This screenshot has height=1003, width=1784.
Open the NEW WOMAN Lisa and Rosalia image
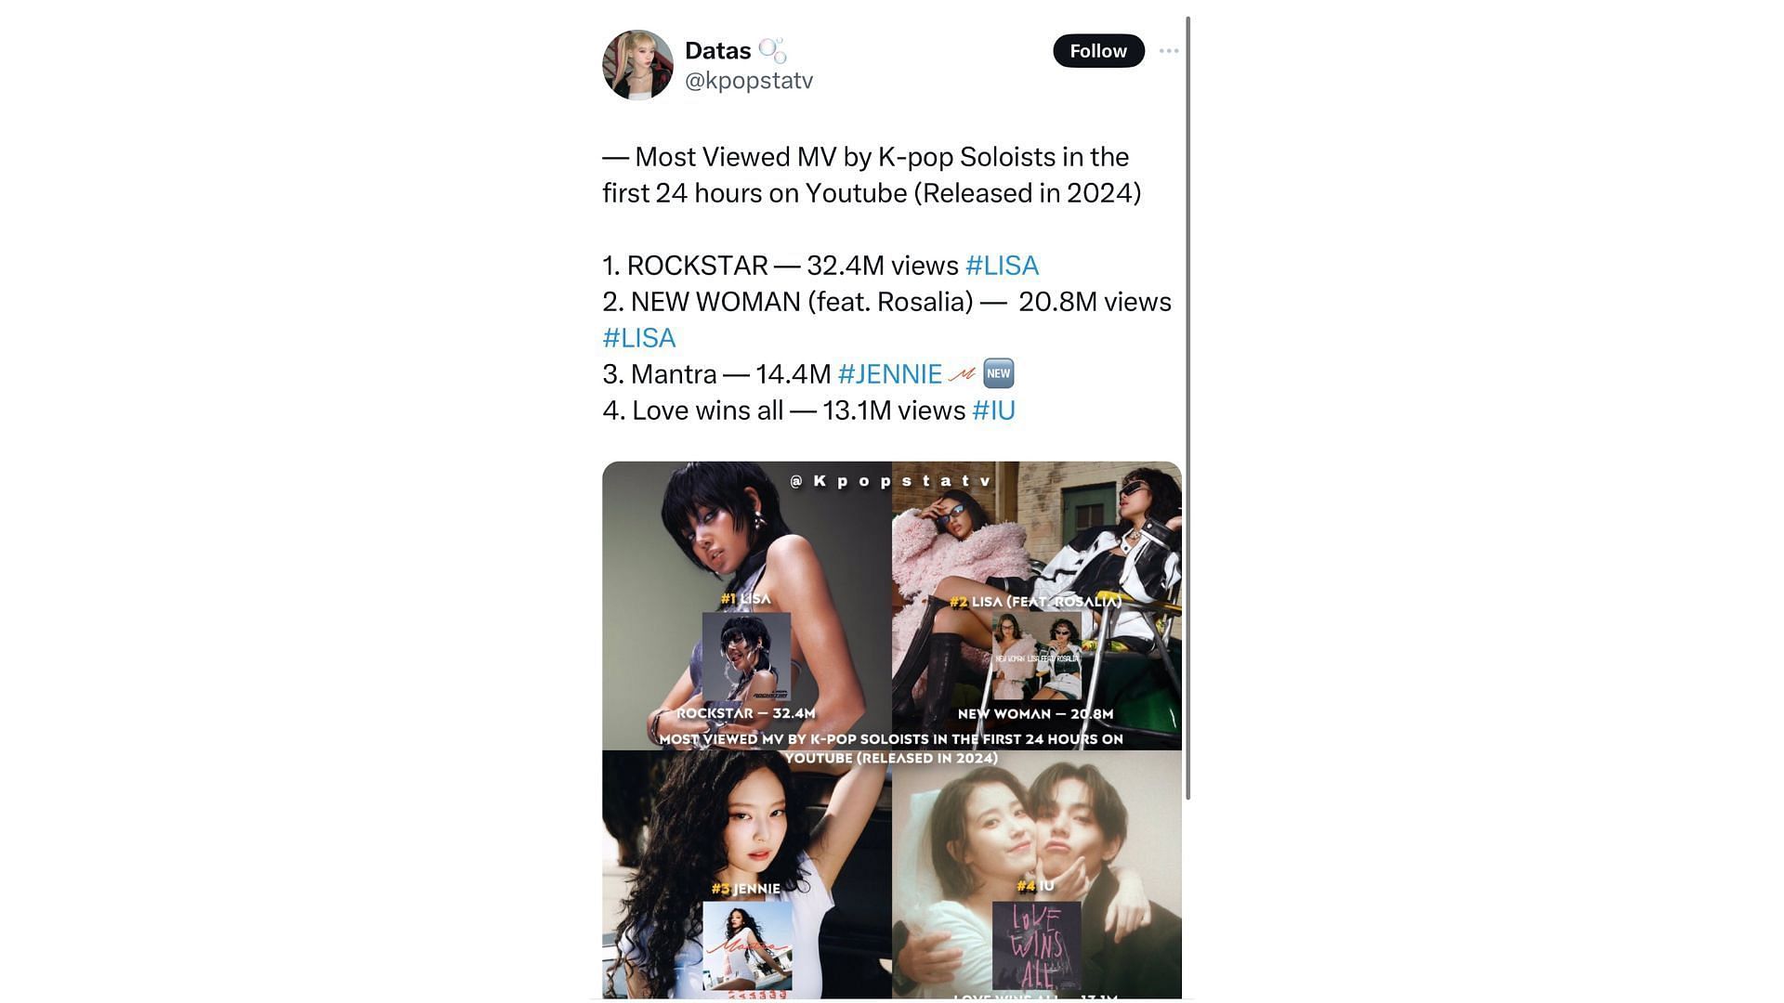pyautogui.click(x=1037, y=606)
